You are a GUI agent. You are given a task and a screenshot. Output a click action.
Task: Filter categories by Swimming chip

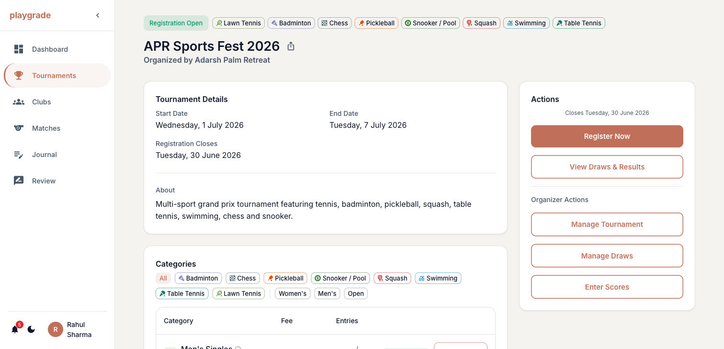point(438,278)
